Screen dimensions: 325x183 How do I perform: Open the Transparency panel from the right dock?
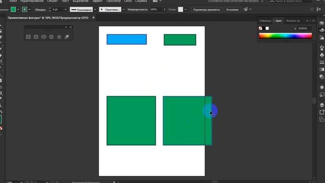pyautogui.click(x=321, y=77)
